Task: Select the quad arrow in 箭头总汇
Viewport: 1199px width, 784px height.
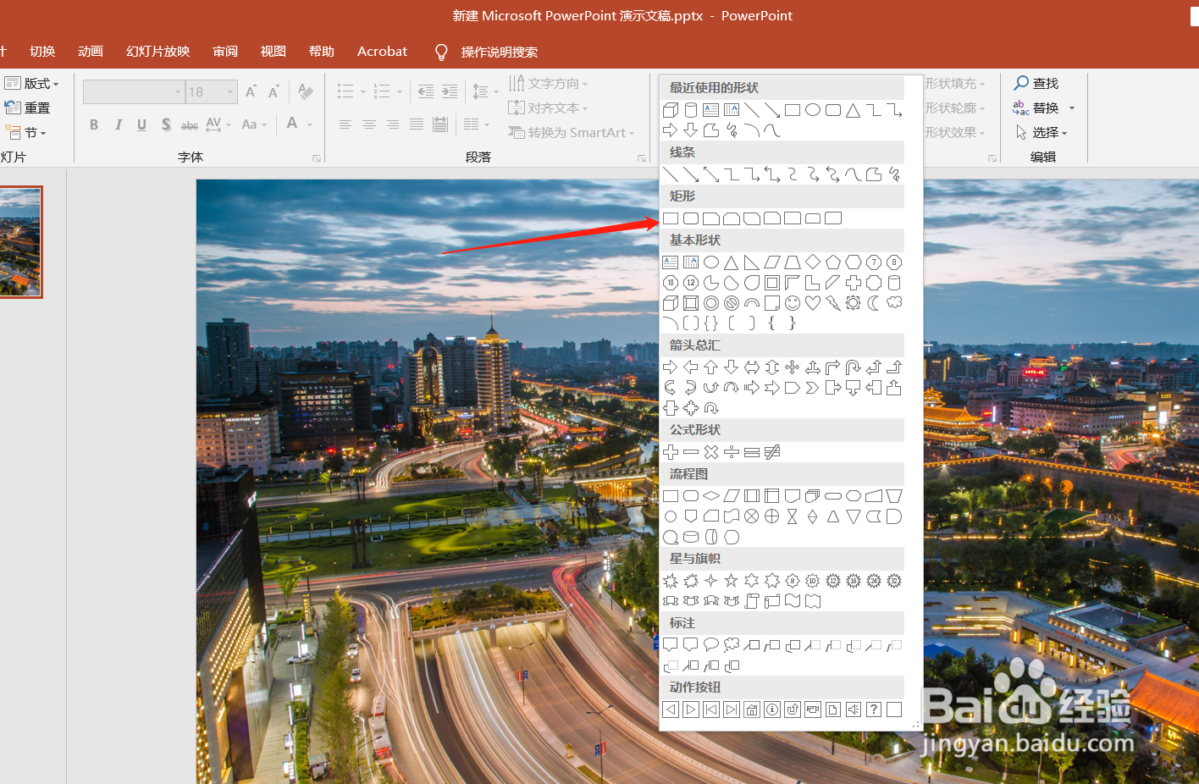Action: [x=793, y=367]
